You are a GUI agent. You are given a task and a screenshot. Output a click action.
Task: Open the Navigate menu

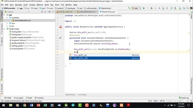(x=18, y=5)
